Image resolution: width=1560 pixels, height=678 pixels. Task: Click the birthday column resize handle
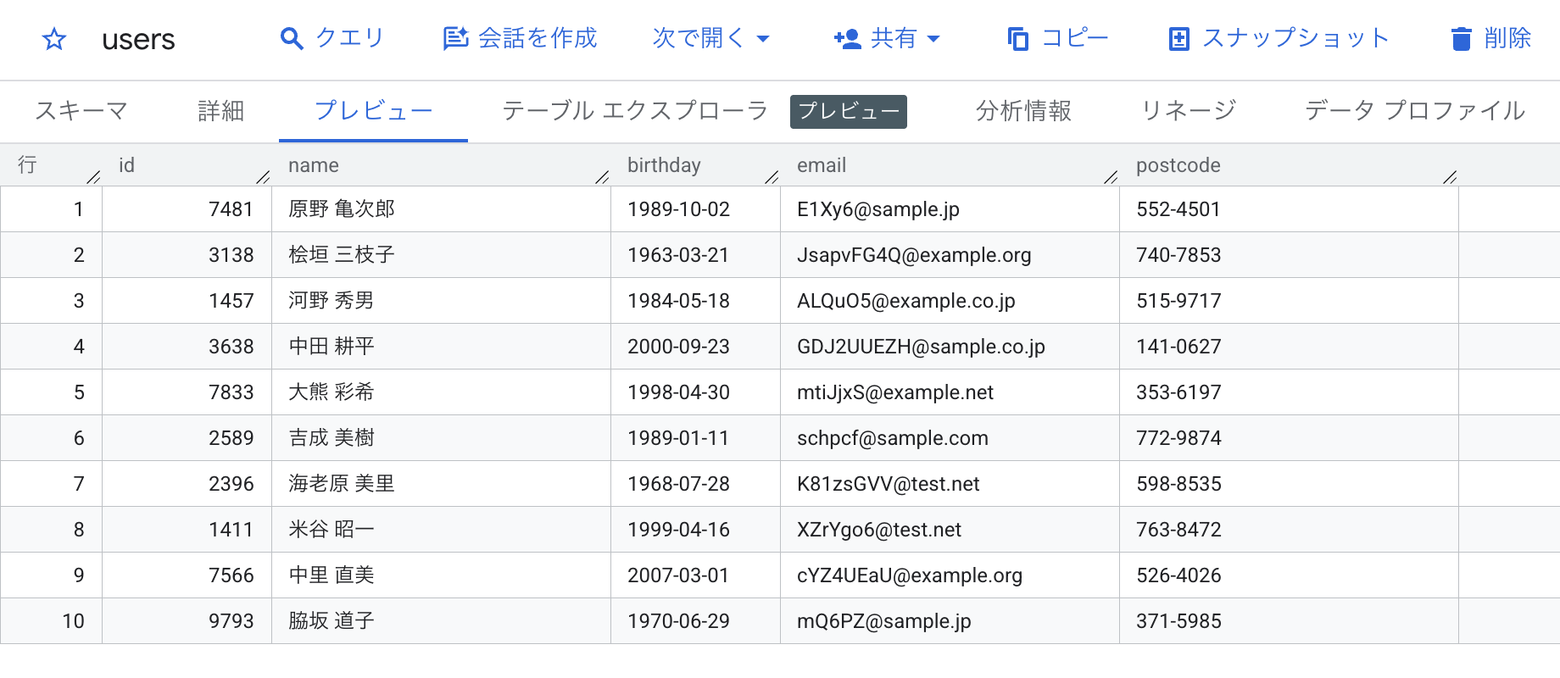click(772, 176)
